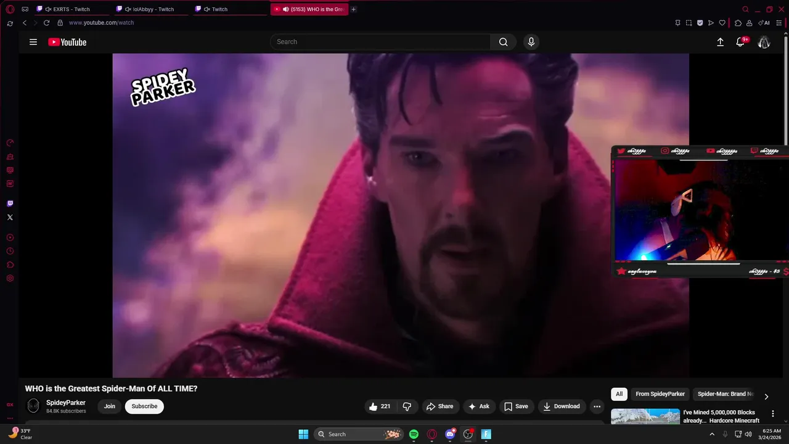
Task: Switch to the lolAbbyy - Twitch tab
Action: click(x=150, y=9)
